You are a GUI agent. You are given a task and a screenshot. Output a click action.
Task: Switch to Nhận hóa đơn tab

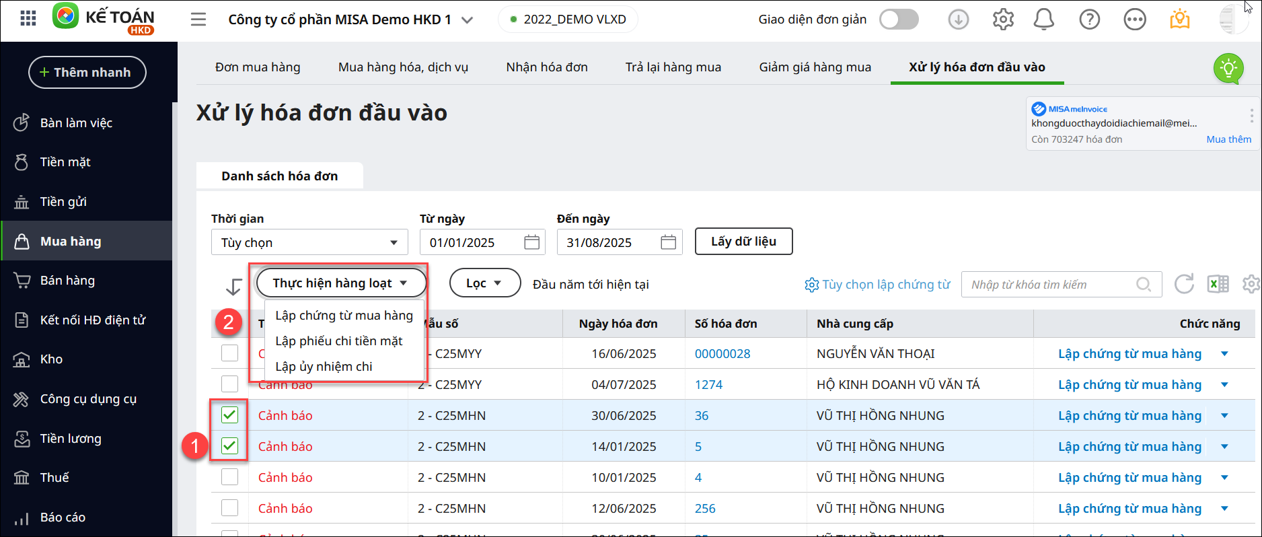tap(547, 67)
